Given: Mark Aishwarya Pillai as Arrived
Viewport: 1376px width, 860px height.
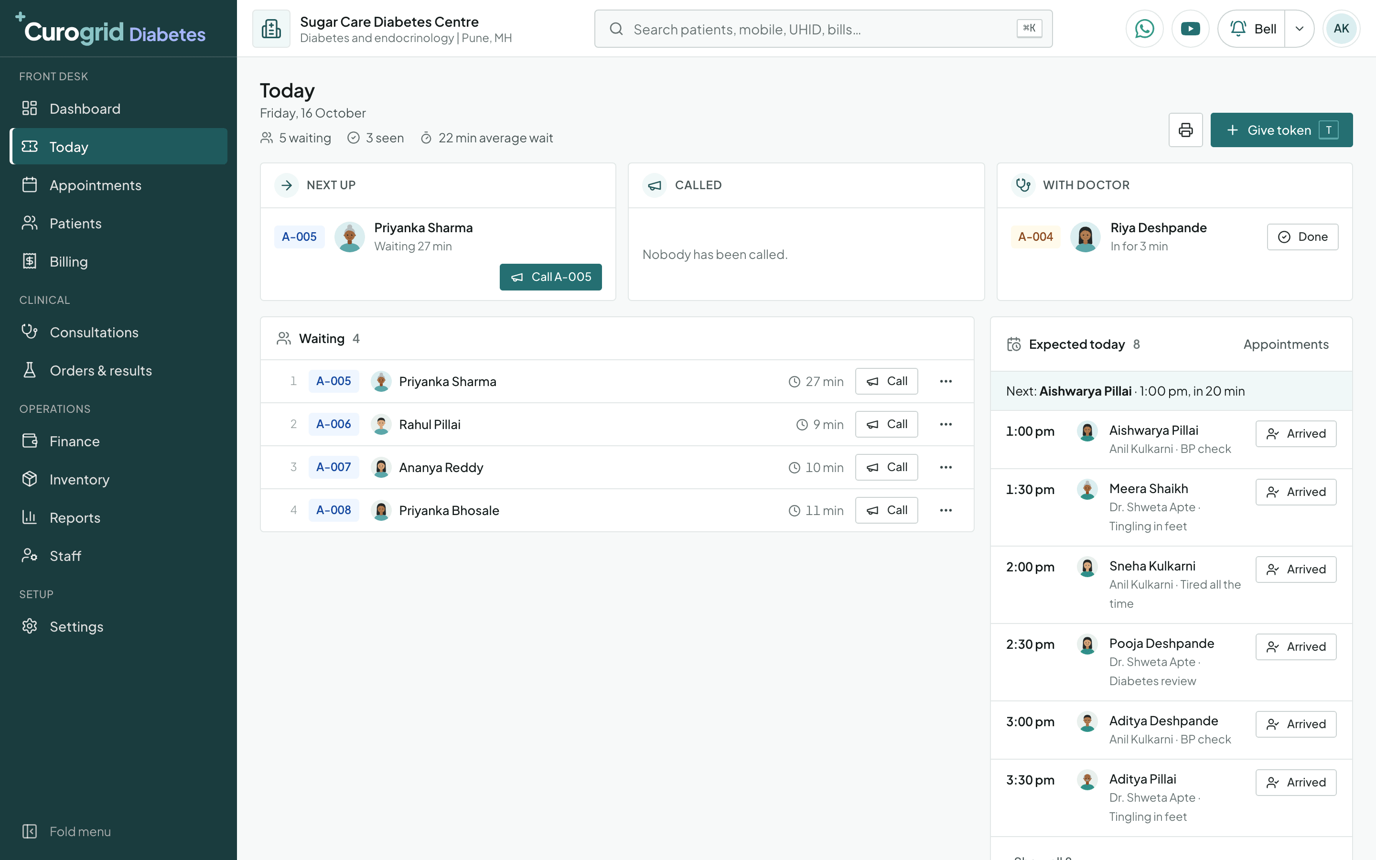Looking at the screenshot, I should [1296, 433].
